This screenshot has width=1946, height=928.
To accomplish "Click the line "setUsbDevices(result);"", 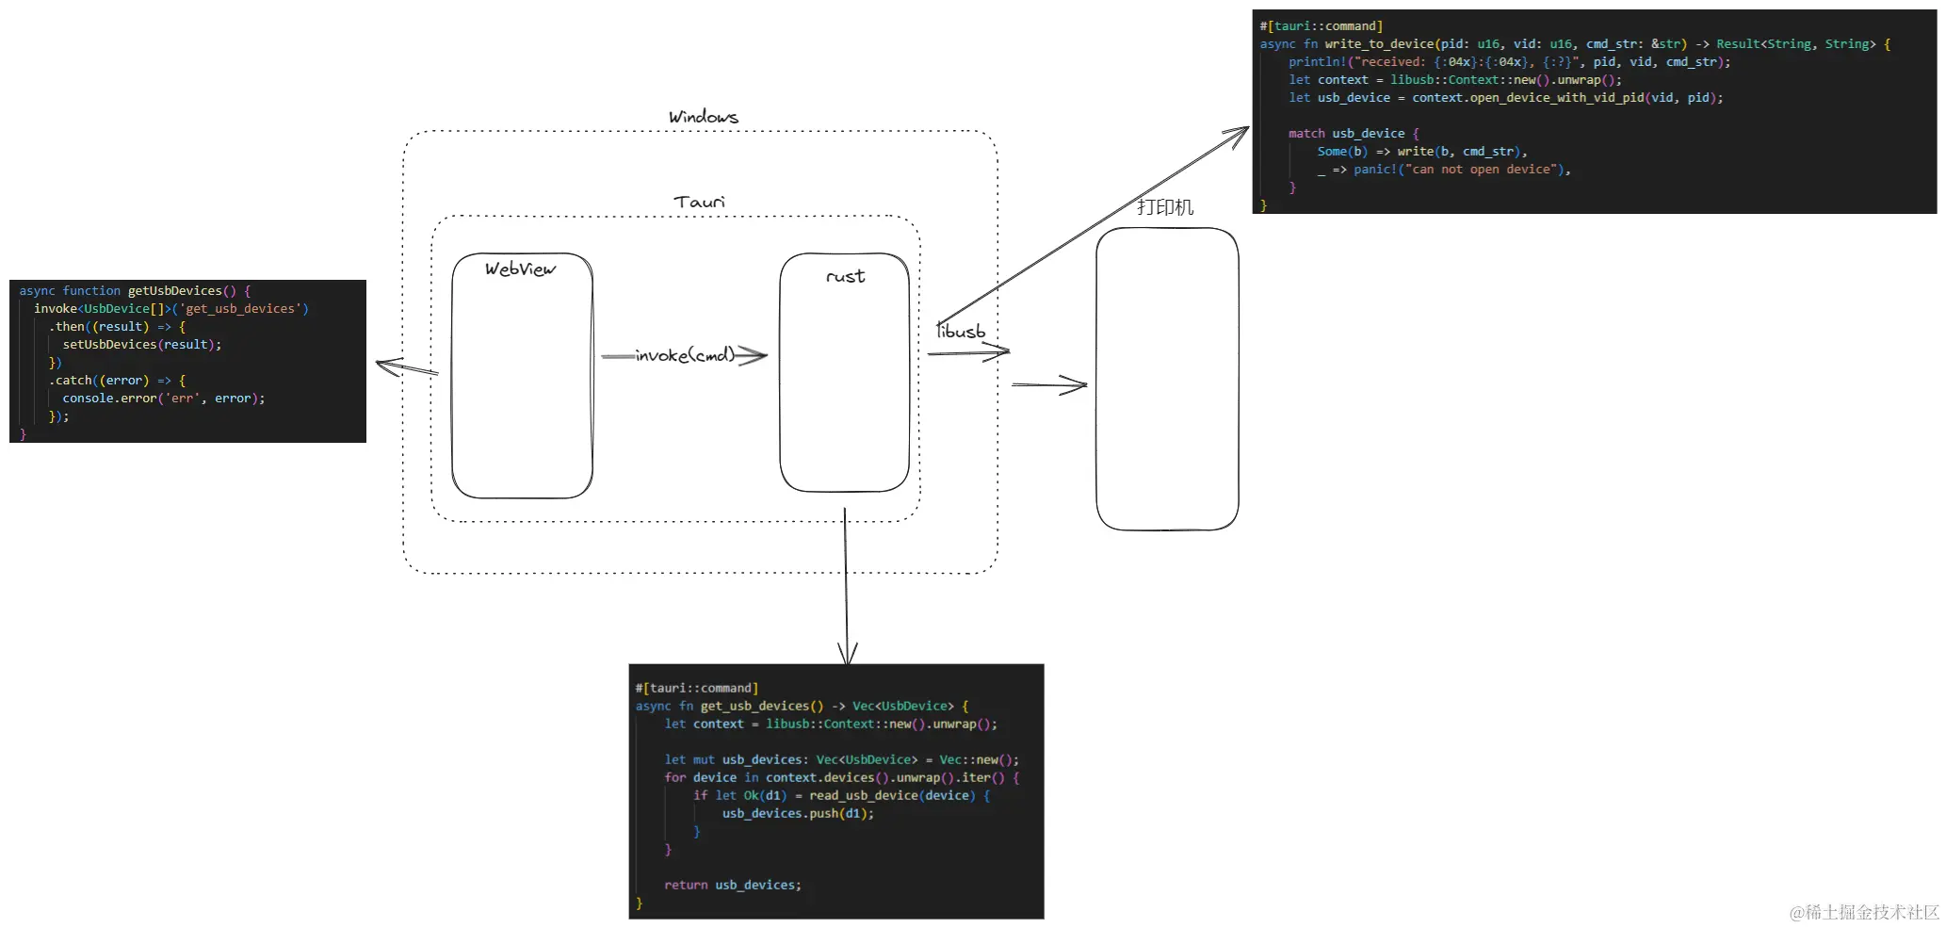I will (142, 345).
